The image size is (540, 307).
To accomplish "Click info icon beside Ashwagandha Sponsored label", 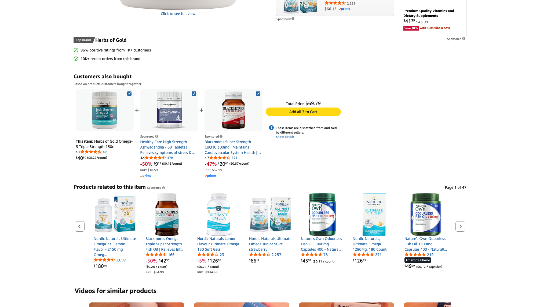I will [x=157, y=136].
